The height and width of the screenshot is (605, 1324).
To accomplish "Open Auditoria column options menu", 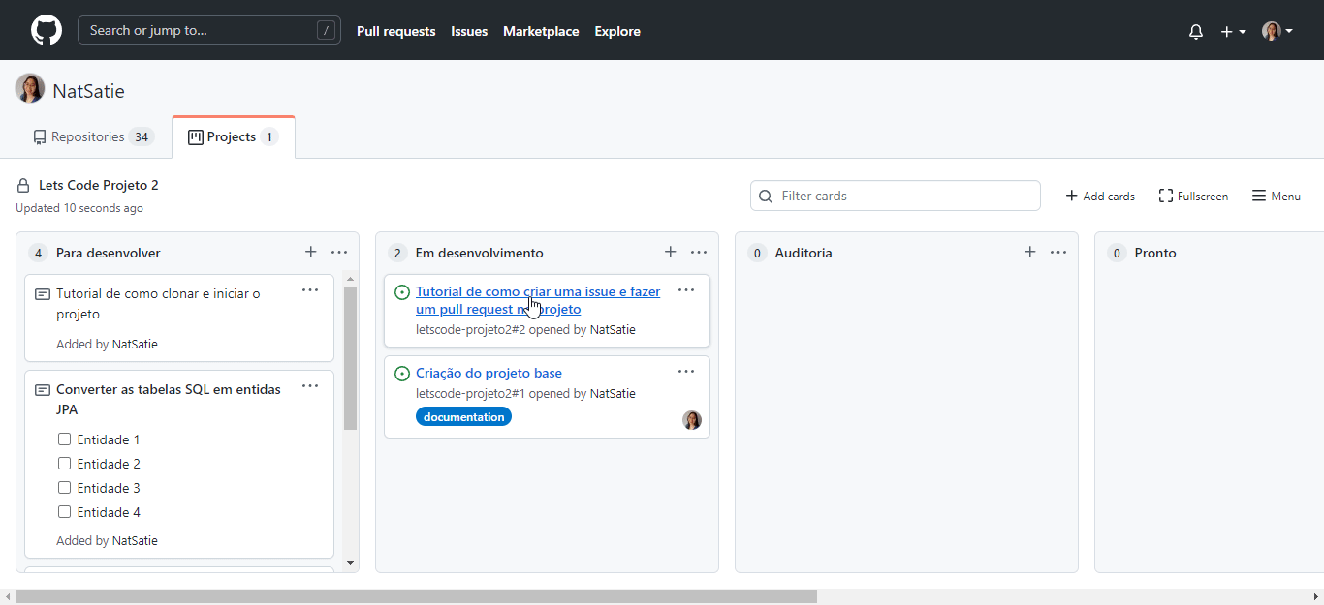I will (x=1058, y=252).
